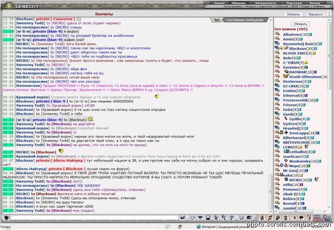The height and width of the screenshot is (230, 334).
Task: Select player Killerhazard[8] in list
Action: click(x=297, y=138)
